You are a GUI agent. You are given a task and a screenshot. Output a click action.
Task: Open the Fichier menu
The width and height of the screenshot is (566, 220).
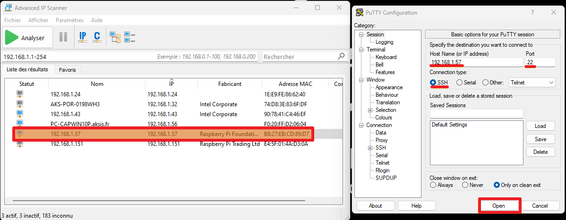[x=13, y=20]
